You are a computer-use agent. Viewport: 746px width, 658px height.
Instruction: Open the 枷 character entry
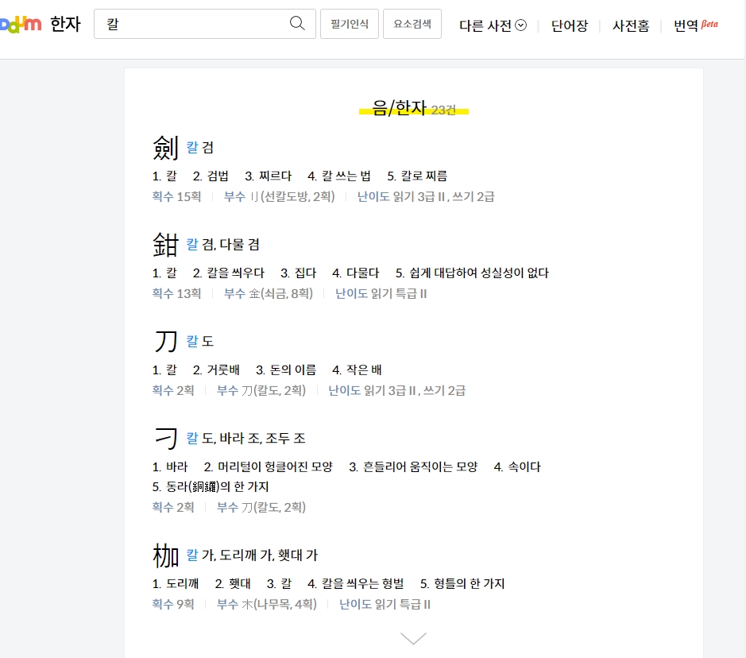pos(165,555)
